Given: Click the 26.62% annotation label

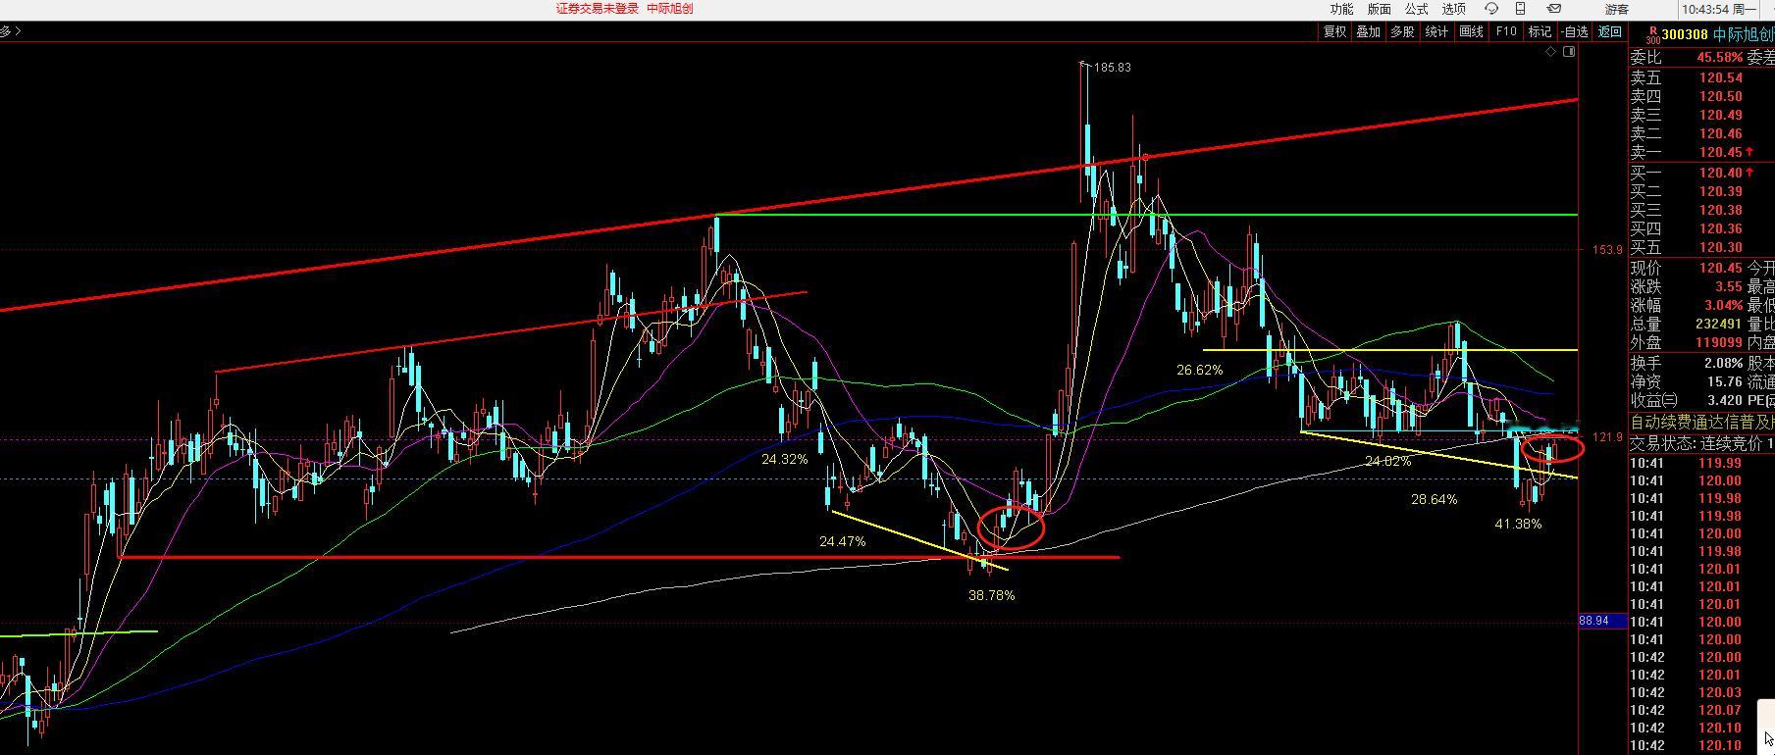Looking at the screenshot, I should 1199,370.
